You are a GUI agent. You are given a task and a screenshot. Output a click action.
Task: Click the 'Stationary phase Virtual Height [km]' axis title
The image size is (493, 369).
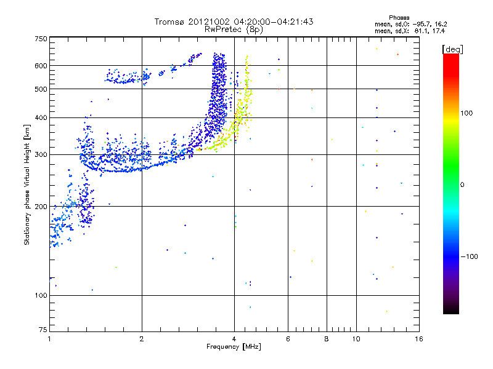[27, 184]
